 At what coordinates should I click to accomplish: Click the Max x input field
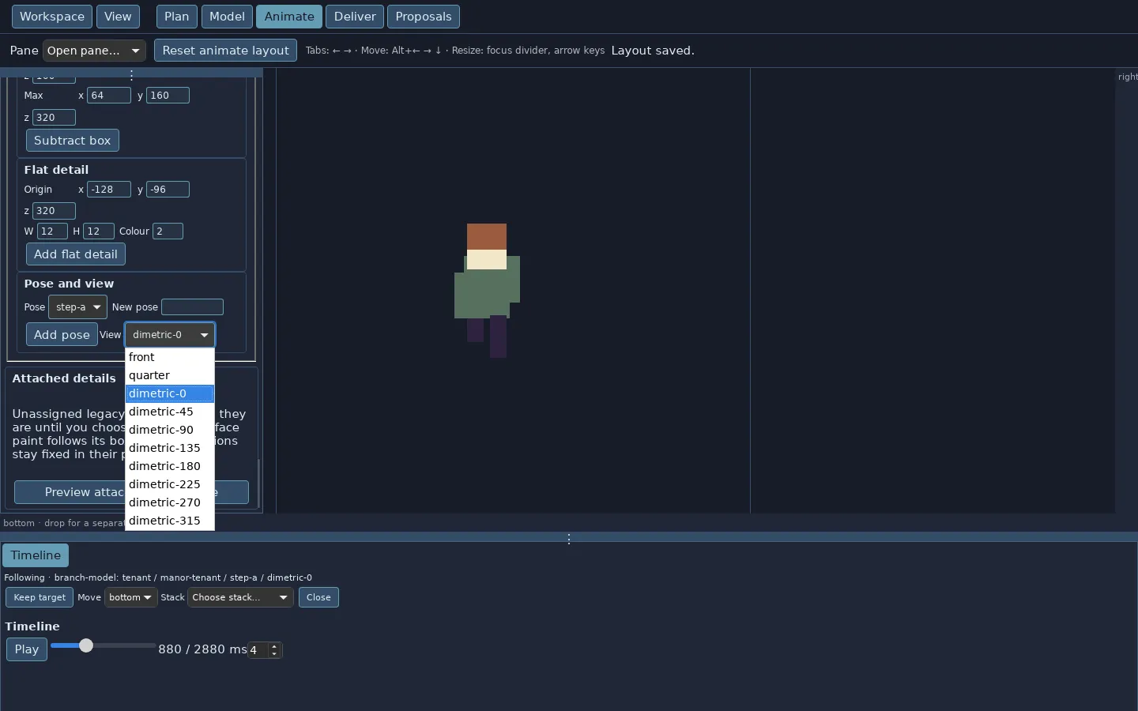click(x=109, y=96)
